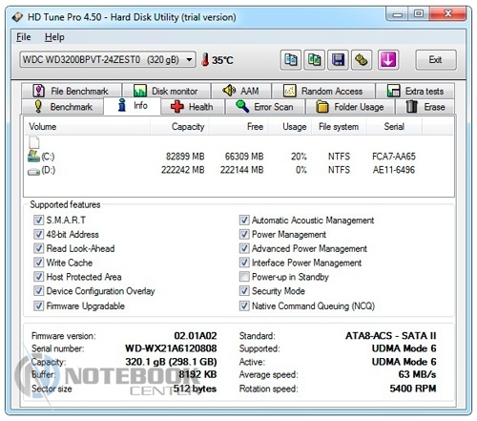Open the File menu

click(24, 37)
